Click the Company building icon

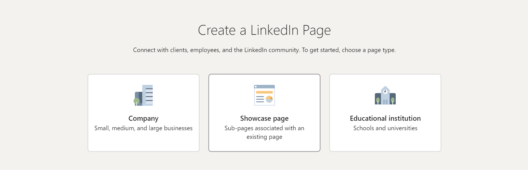(x=143, y=95)
